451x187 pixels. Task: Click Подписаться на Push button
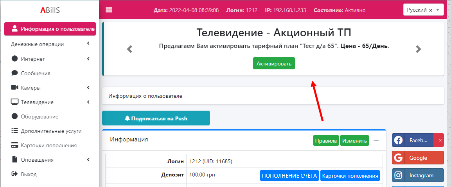click(156, 118)
